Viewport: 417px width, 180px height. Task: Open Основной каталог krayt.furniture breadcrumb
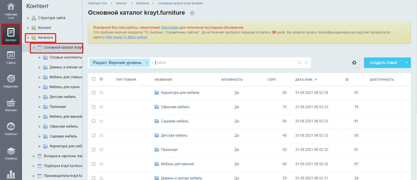click(181, 3)
